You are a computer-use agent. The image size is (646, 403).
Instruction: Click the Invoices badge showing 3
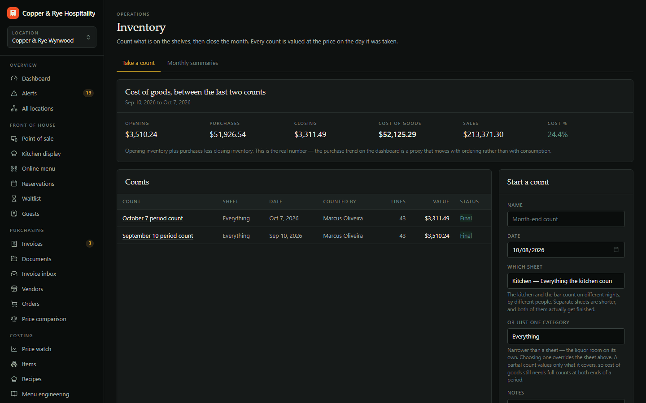[90, 244]
